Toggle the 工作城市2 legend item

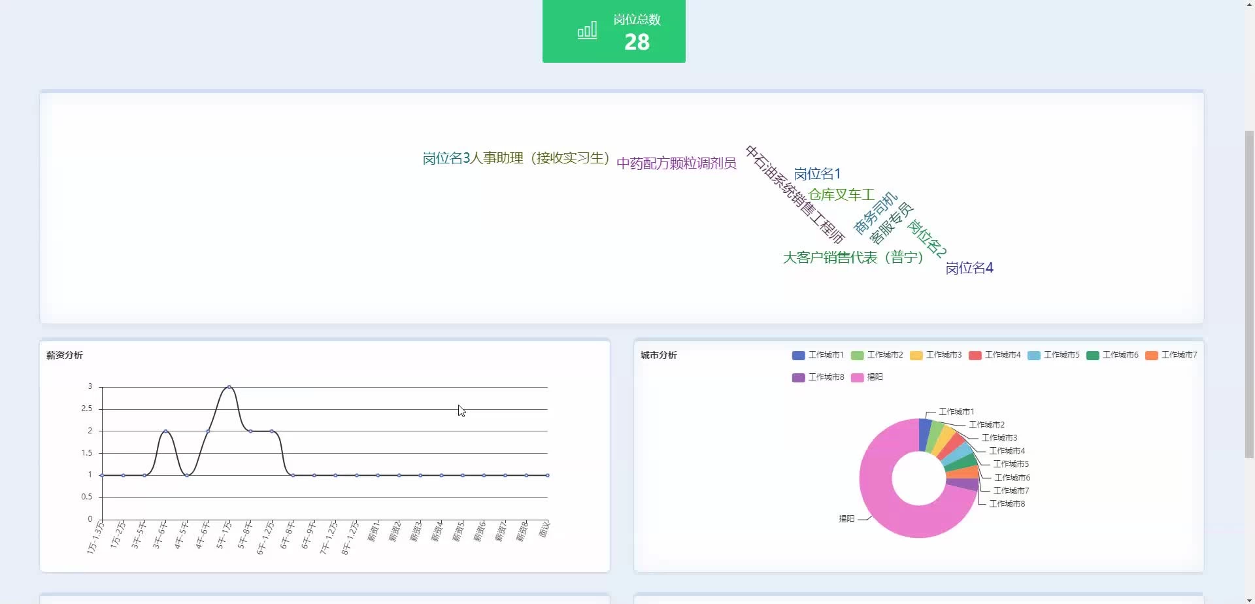(877, 355)
